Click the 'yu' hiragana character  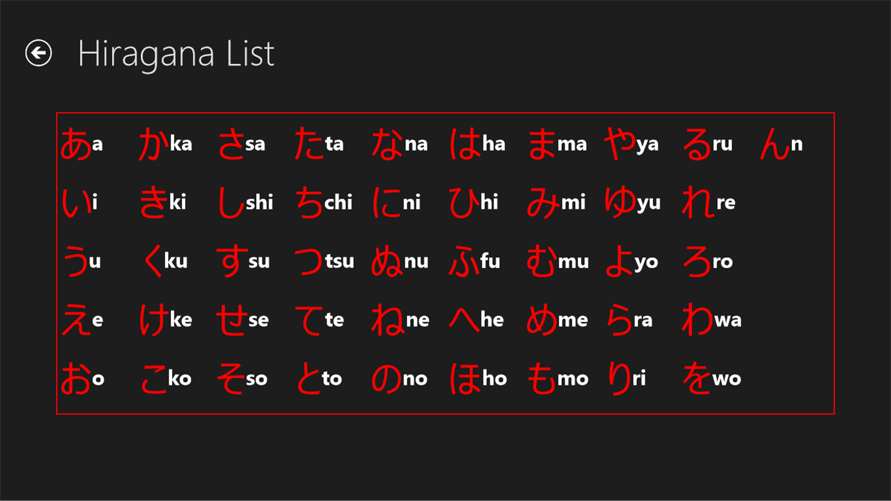click(x=620, y=202)
